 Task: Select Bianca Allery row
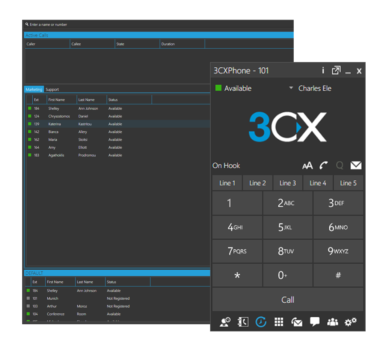pos(118,132)
